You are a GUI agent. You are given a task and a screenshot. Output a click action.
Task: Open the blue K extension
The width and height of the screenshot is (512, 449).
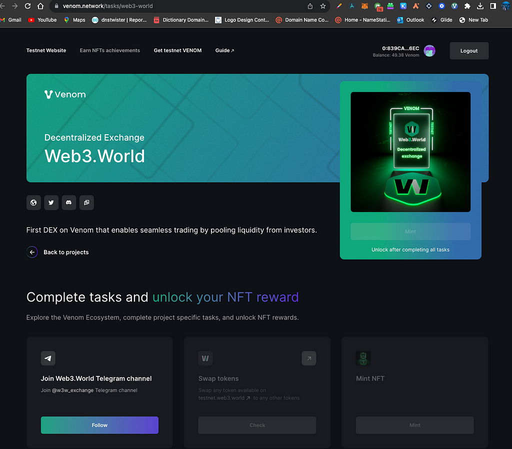[x=403, y=6]
